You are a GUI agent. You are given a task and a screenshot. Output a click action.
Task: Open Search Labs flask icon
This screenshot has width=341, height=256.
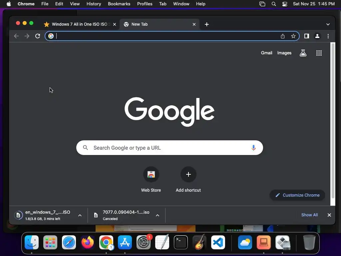coord(303,53)
